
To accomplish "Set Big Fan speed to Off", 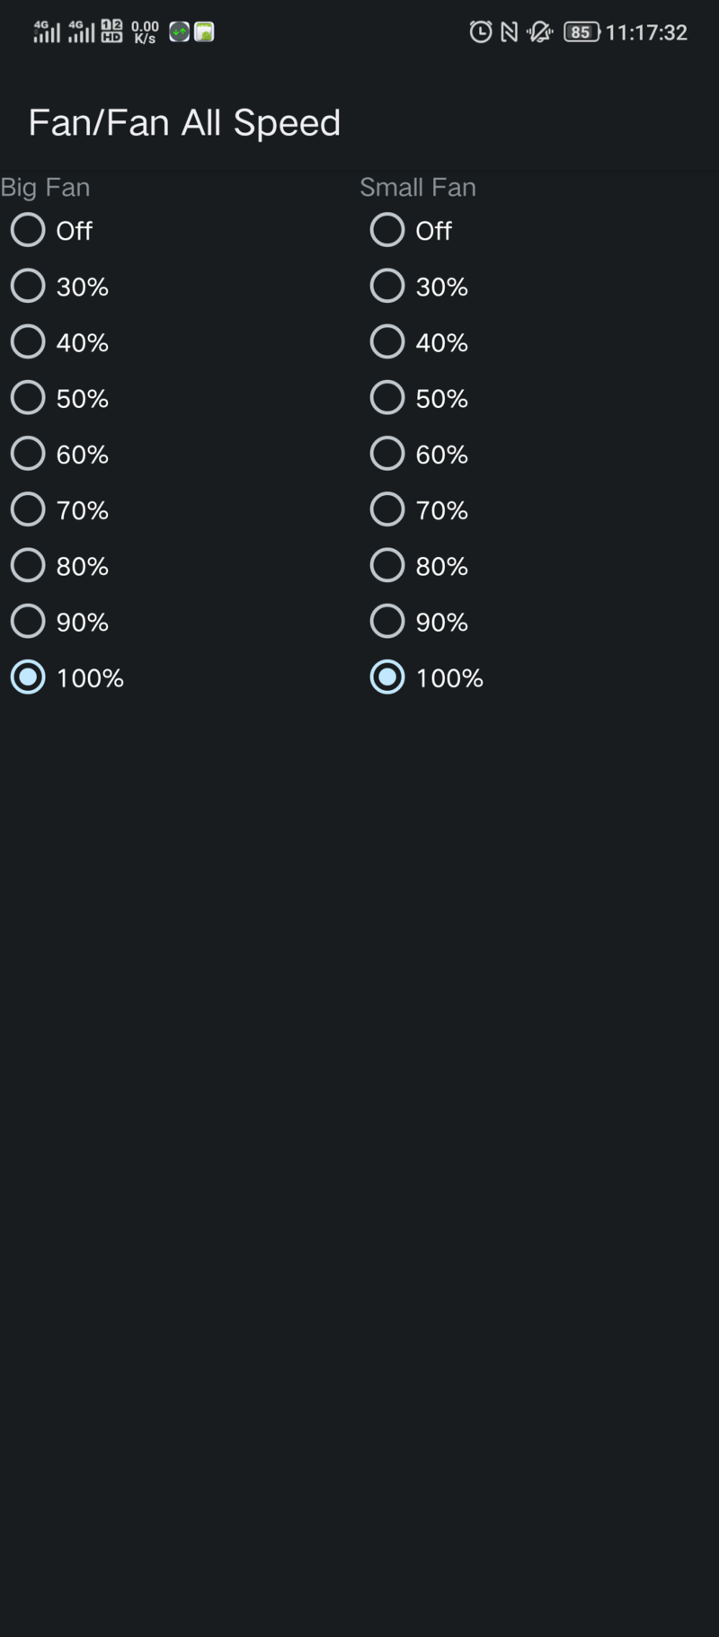I will click(28, 230).
